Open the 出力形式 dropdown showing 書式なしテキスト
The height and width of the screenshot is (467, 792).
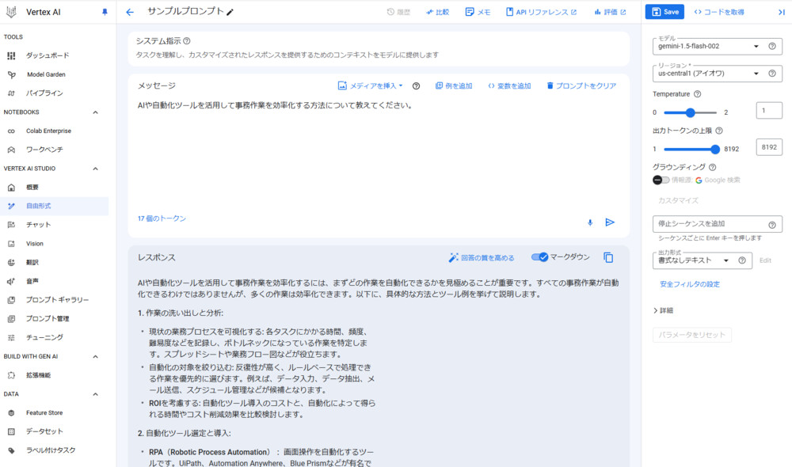(x=694, y=260)
